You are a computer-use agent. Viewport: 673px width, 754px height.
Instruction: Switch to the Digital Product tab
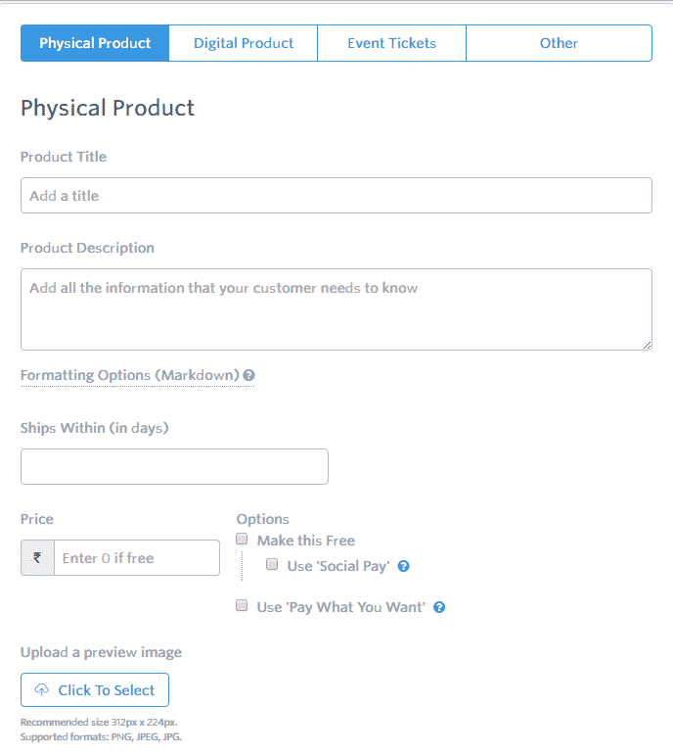click(243, 43)
